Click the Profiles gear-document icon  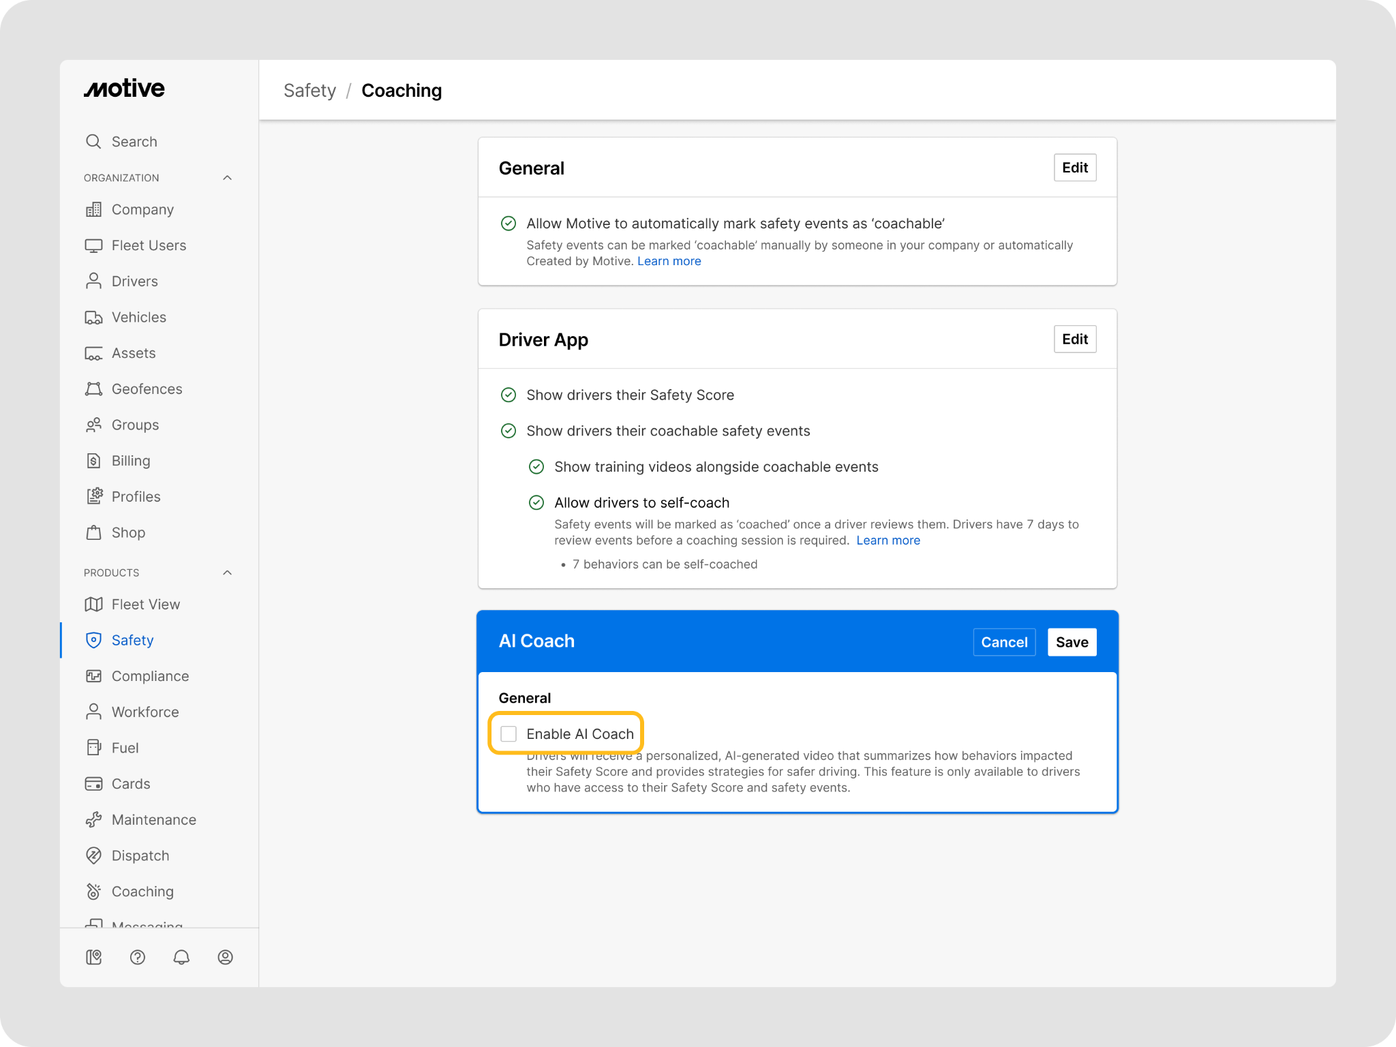click(x=93, y=496)
